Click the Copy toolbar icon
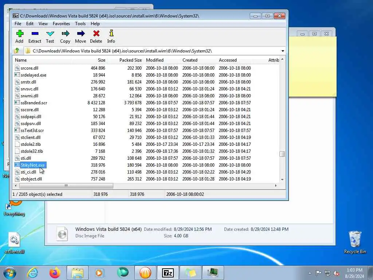Screen dimensions: 373x280 tap(65, 34)
